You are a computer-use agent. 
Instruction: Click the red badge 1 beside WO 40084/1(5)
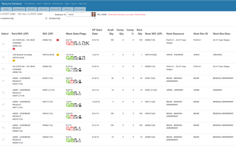(x=58, y=40)
